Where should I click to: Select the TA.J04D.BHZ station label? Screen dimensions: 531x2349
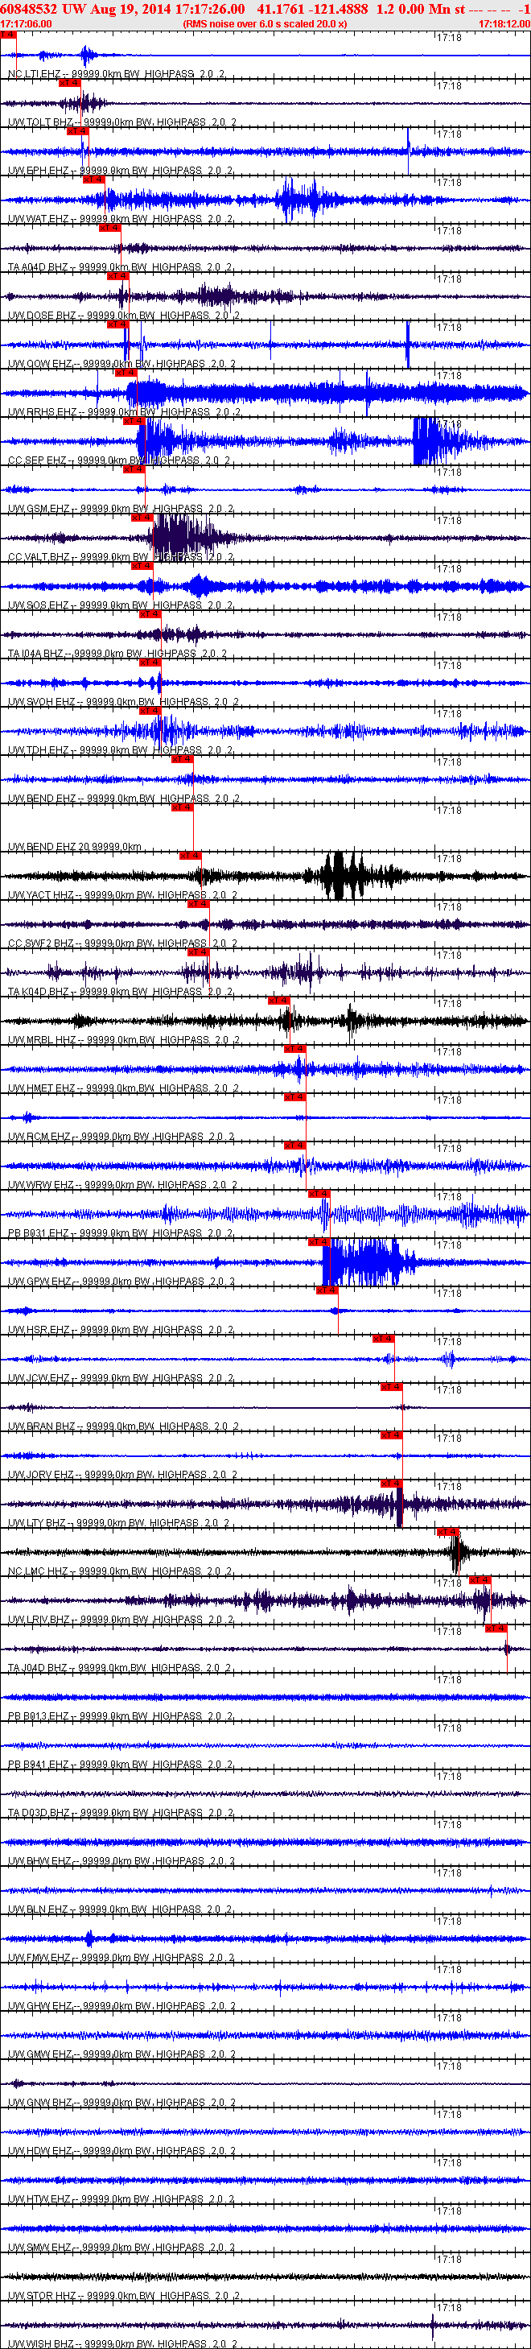tap(120, 1669)
